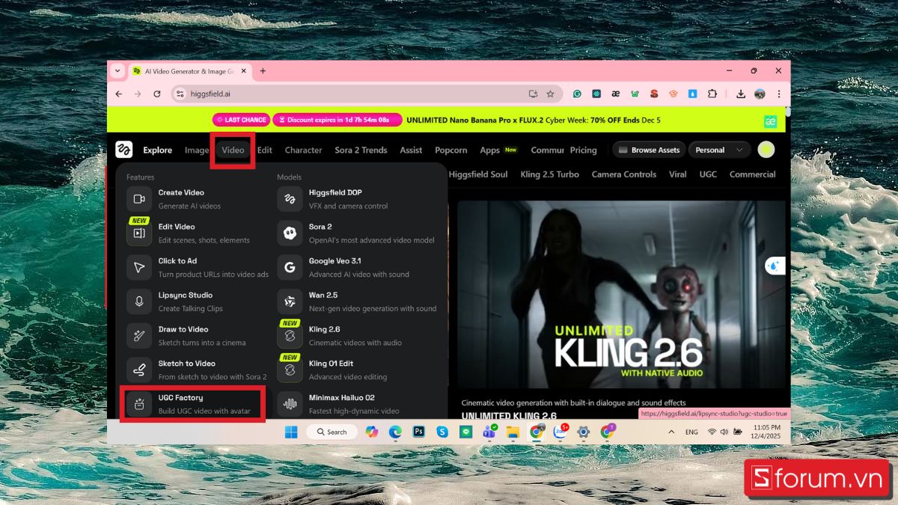Go back with the browser back arrow
This screenshot has width=898, height=505.
point(119,94)
